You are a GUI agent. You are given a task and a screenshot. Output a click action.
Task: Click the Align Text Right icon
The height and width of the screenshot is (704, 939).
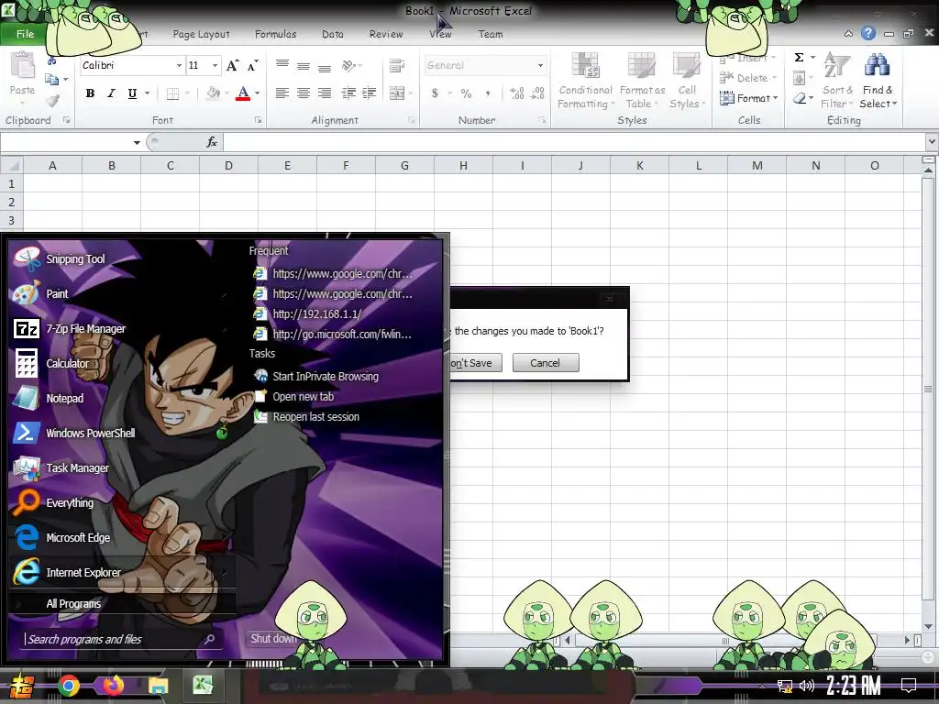point(325,93)
